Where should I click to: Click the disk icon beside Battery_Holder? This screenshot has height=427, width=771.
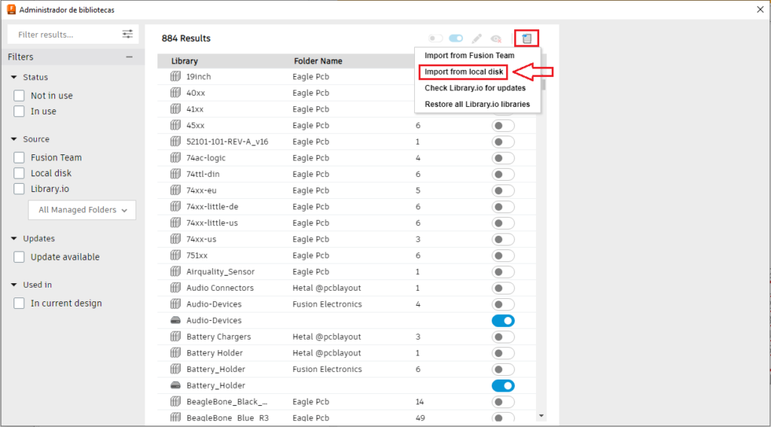(175, 385)
